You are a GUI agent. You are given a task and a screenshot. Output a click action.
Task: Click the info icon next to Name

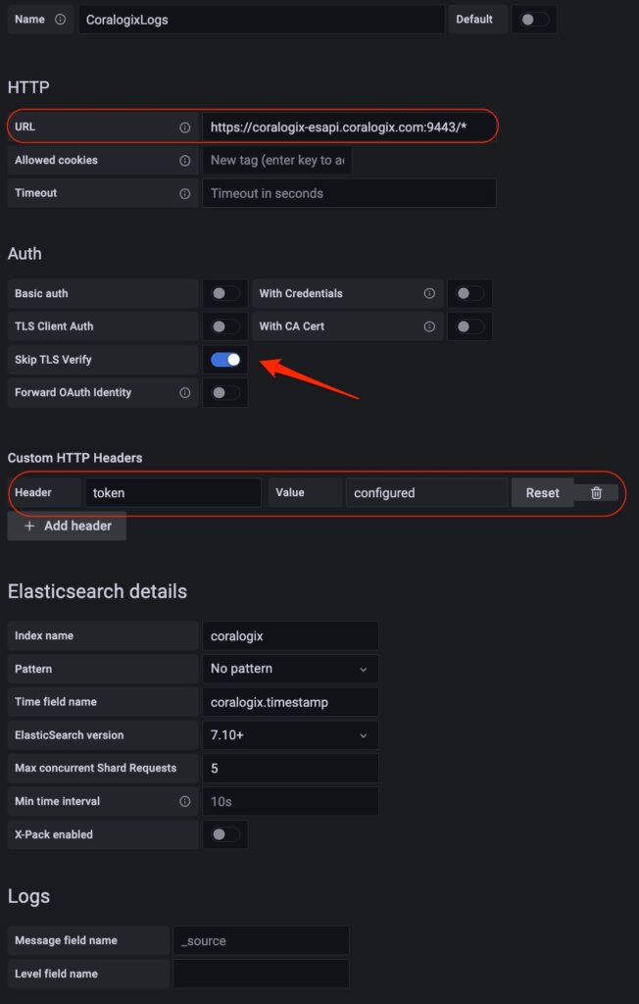click(x=60, y=20)
